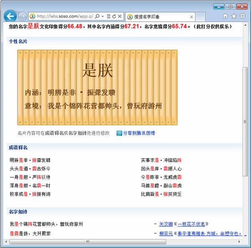251x248 pixels.
Task: Open the Home page icon
Action: [x=225, y=16]
